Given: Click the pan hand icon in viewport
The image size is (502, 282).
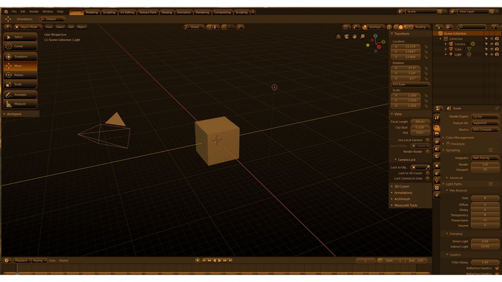Looking at the screenshot, I should click(354, 36).
